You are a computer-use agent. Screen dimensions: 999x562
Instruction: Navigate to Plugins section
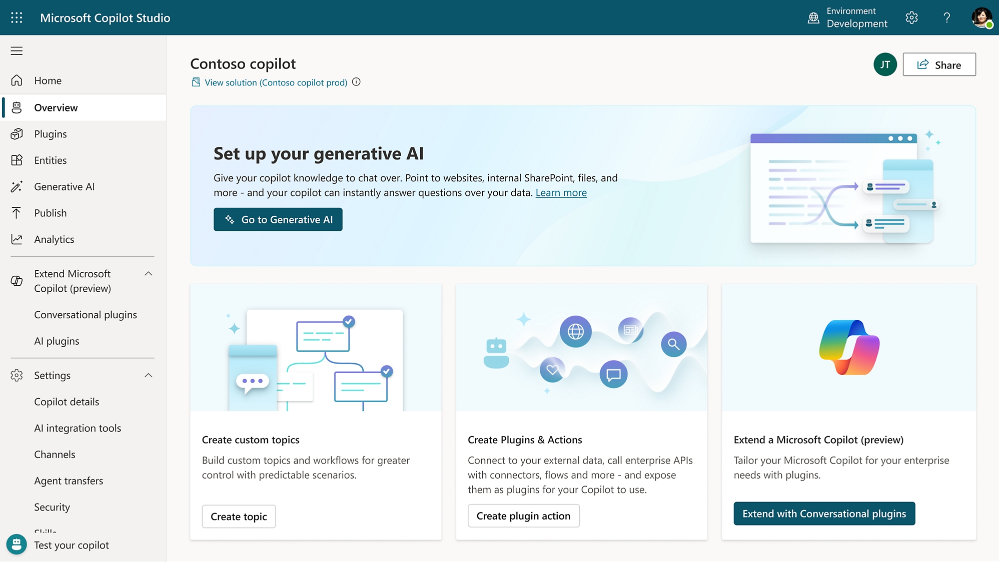[50, 133]
